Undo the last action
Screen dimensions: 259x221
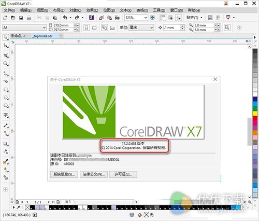tap(65, 18)
